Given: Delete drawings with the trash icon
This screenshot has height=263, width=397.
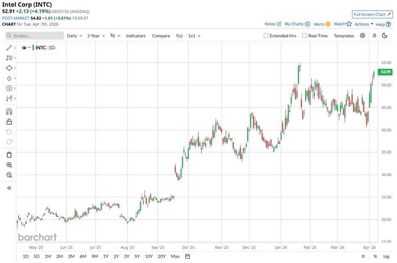Looking at the screenshot, I should (9, 155).
